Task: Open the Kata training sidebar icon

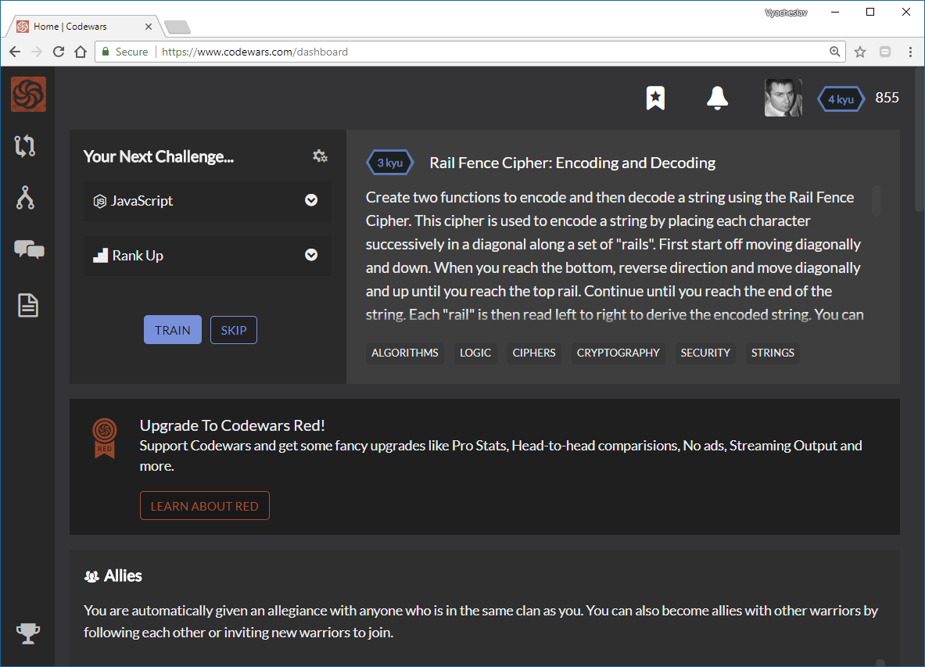Action: pyautogui.click(x=25, y=145)
